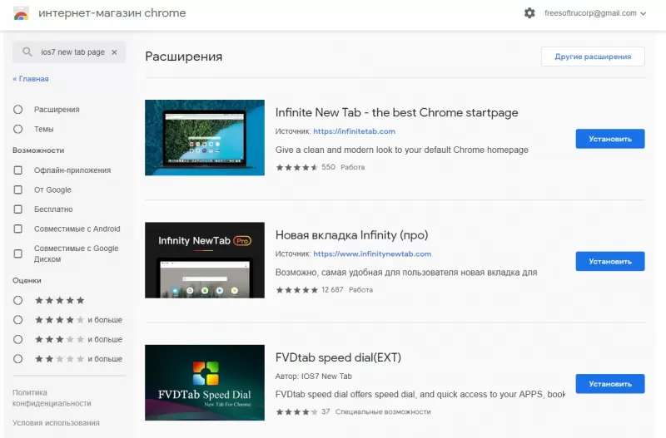Open settings via the gear icon
This screenshot has width=666, height=438.
pos(529,13)
